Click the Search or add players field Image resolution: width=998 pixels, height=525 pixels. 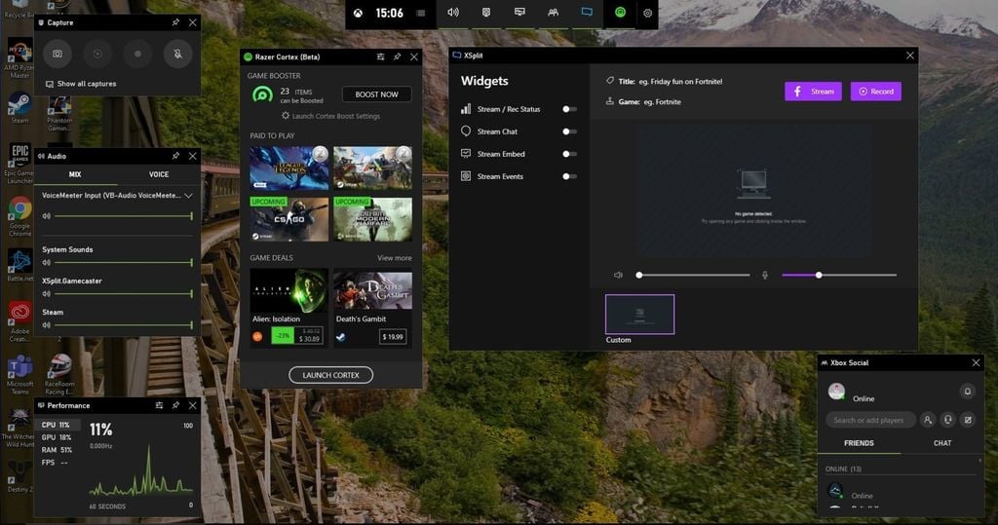point(870,420)
